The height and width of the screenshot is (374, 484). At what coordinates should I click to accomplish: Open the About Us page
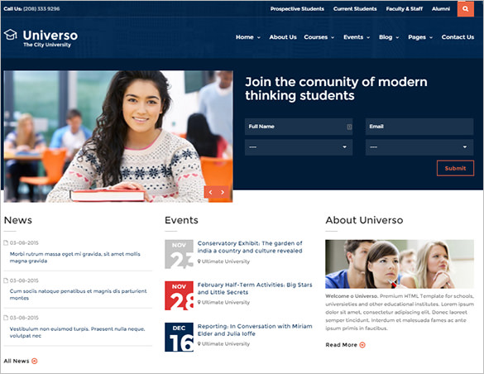[x=283, y=37]
